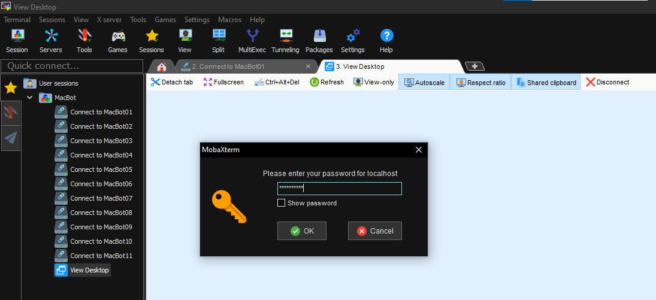
Task: Open the Macros menu
Action: click(x=229, y=20)
